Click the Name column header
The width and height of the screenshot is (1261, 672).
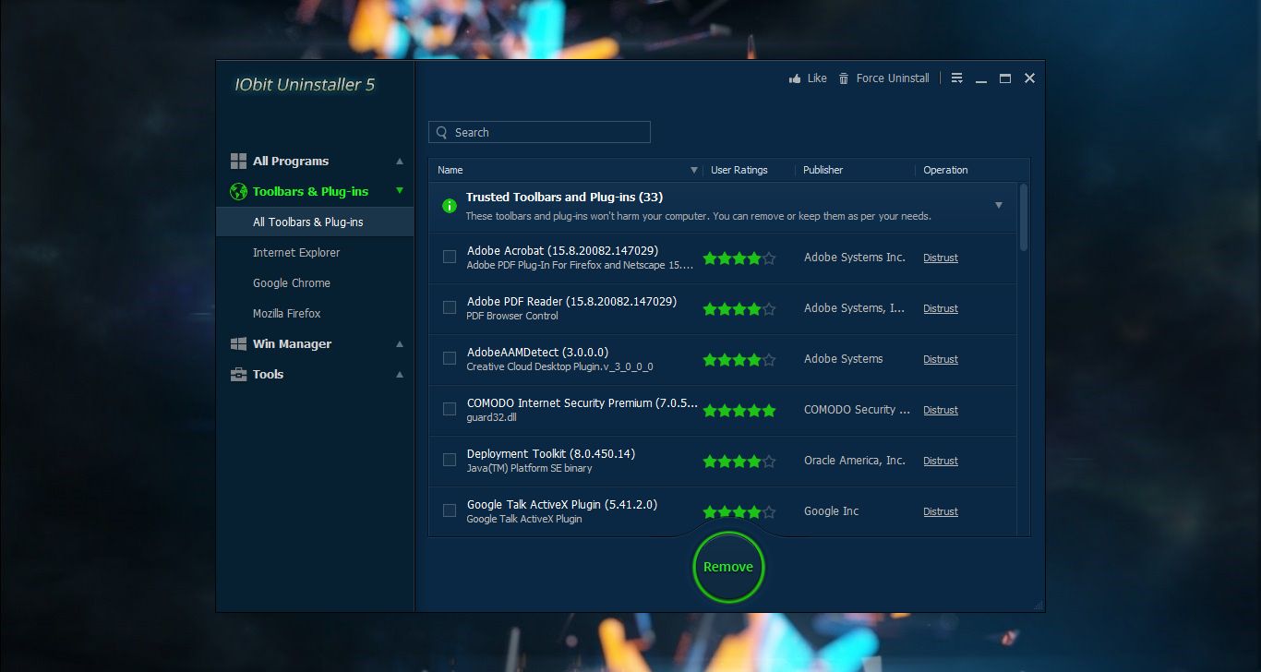coord(450,170)
